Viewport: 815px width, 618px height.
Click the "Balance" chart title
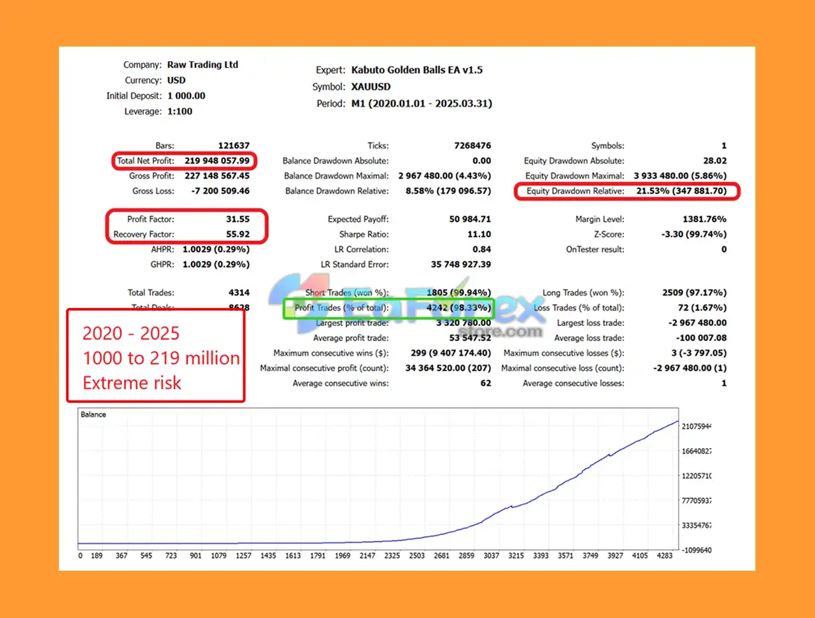coord(93,414)
